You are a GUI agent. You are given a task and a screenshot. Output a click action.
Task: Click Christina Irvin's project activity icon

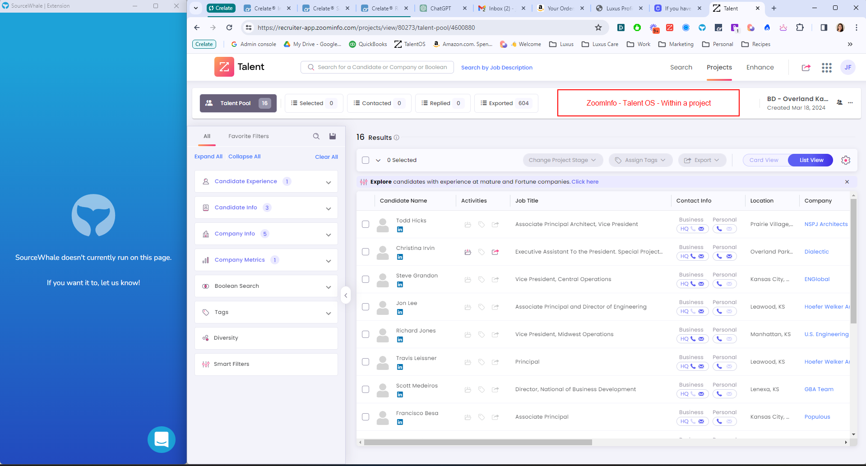point(468,252)
